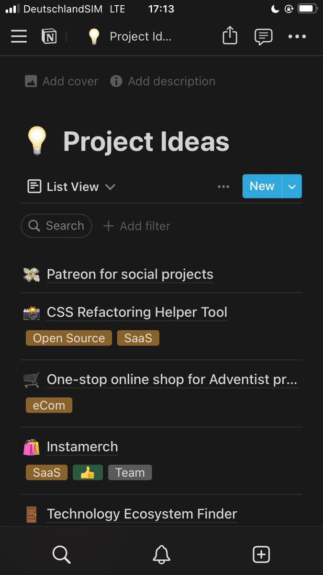323x575 pixels.
Task: Share this page via share icon
Action: (230, 36)
